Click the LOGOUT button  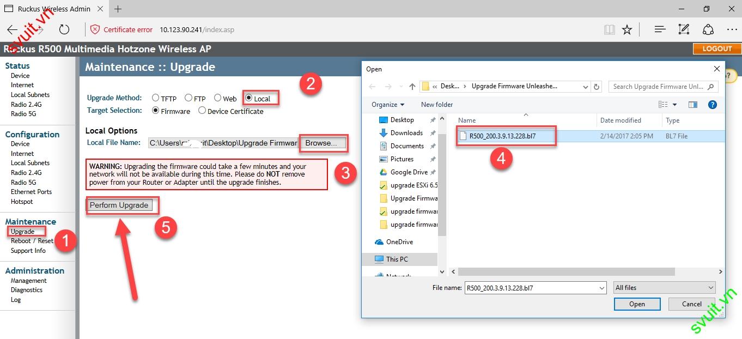pyautogui.click(x=717, y=49)
